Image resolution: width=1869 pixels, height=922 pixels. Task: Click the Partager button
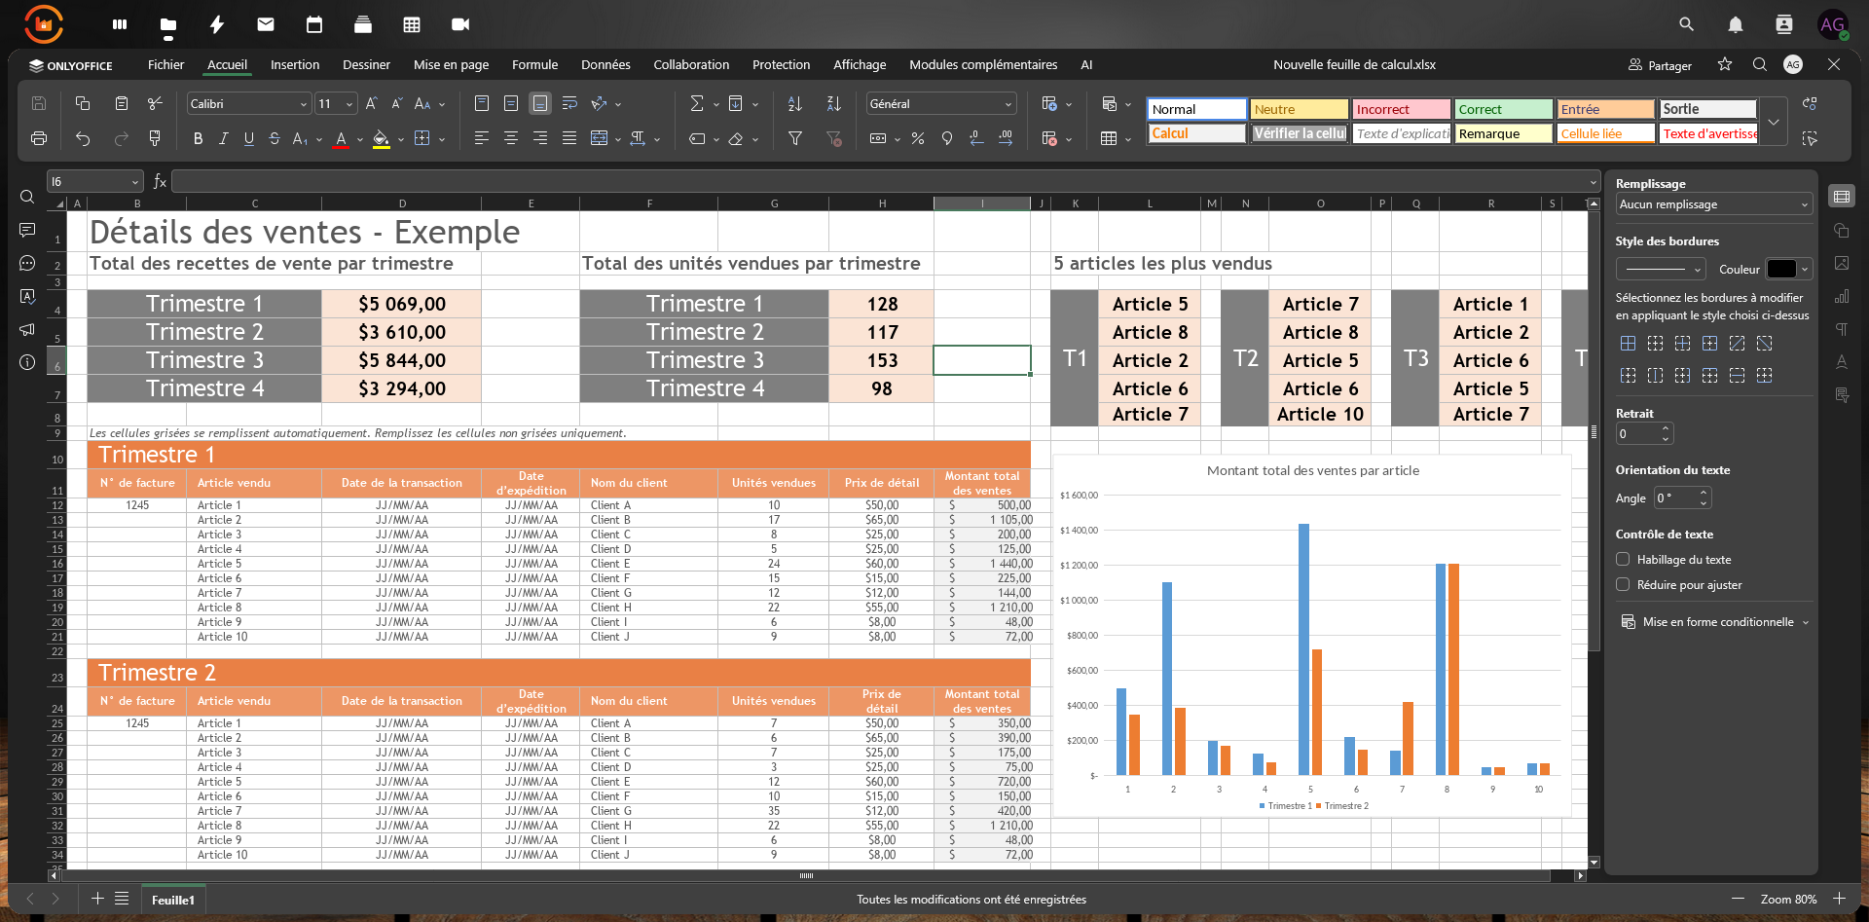pyautogui.click(x=1660, y=65)
